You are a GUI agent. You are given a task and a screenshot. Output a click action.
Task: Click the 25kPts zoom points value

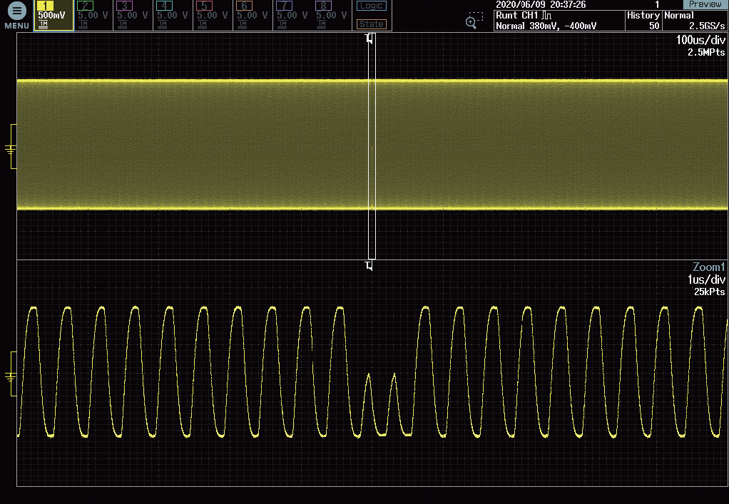coord(710,292)
